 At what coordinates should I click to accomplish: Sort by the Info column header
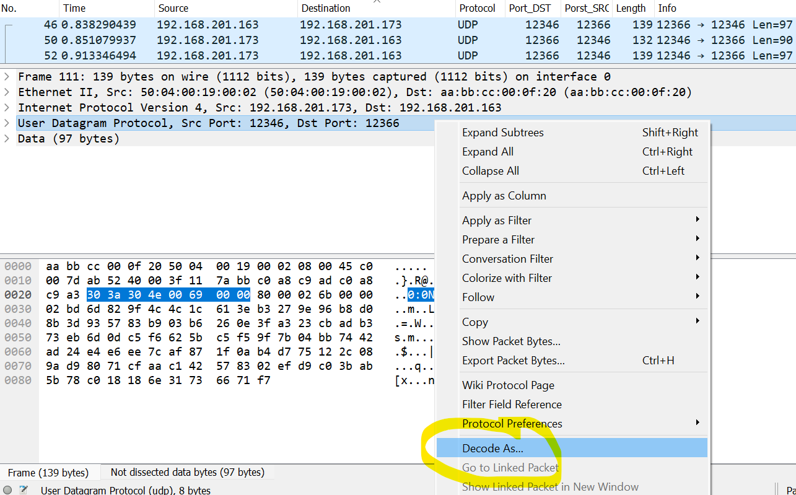[725, 9]
